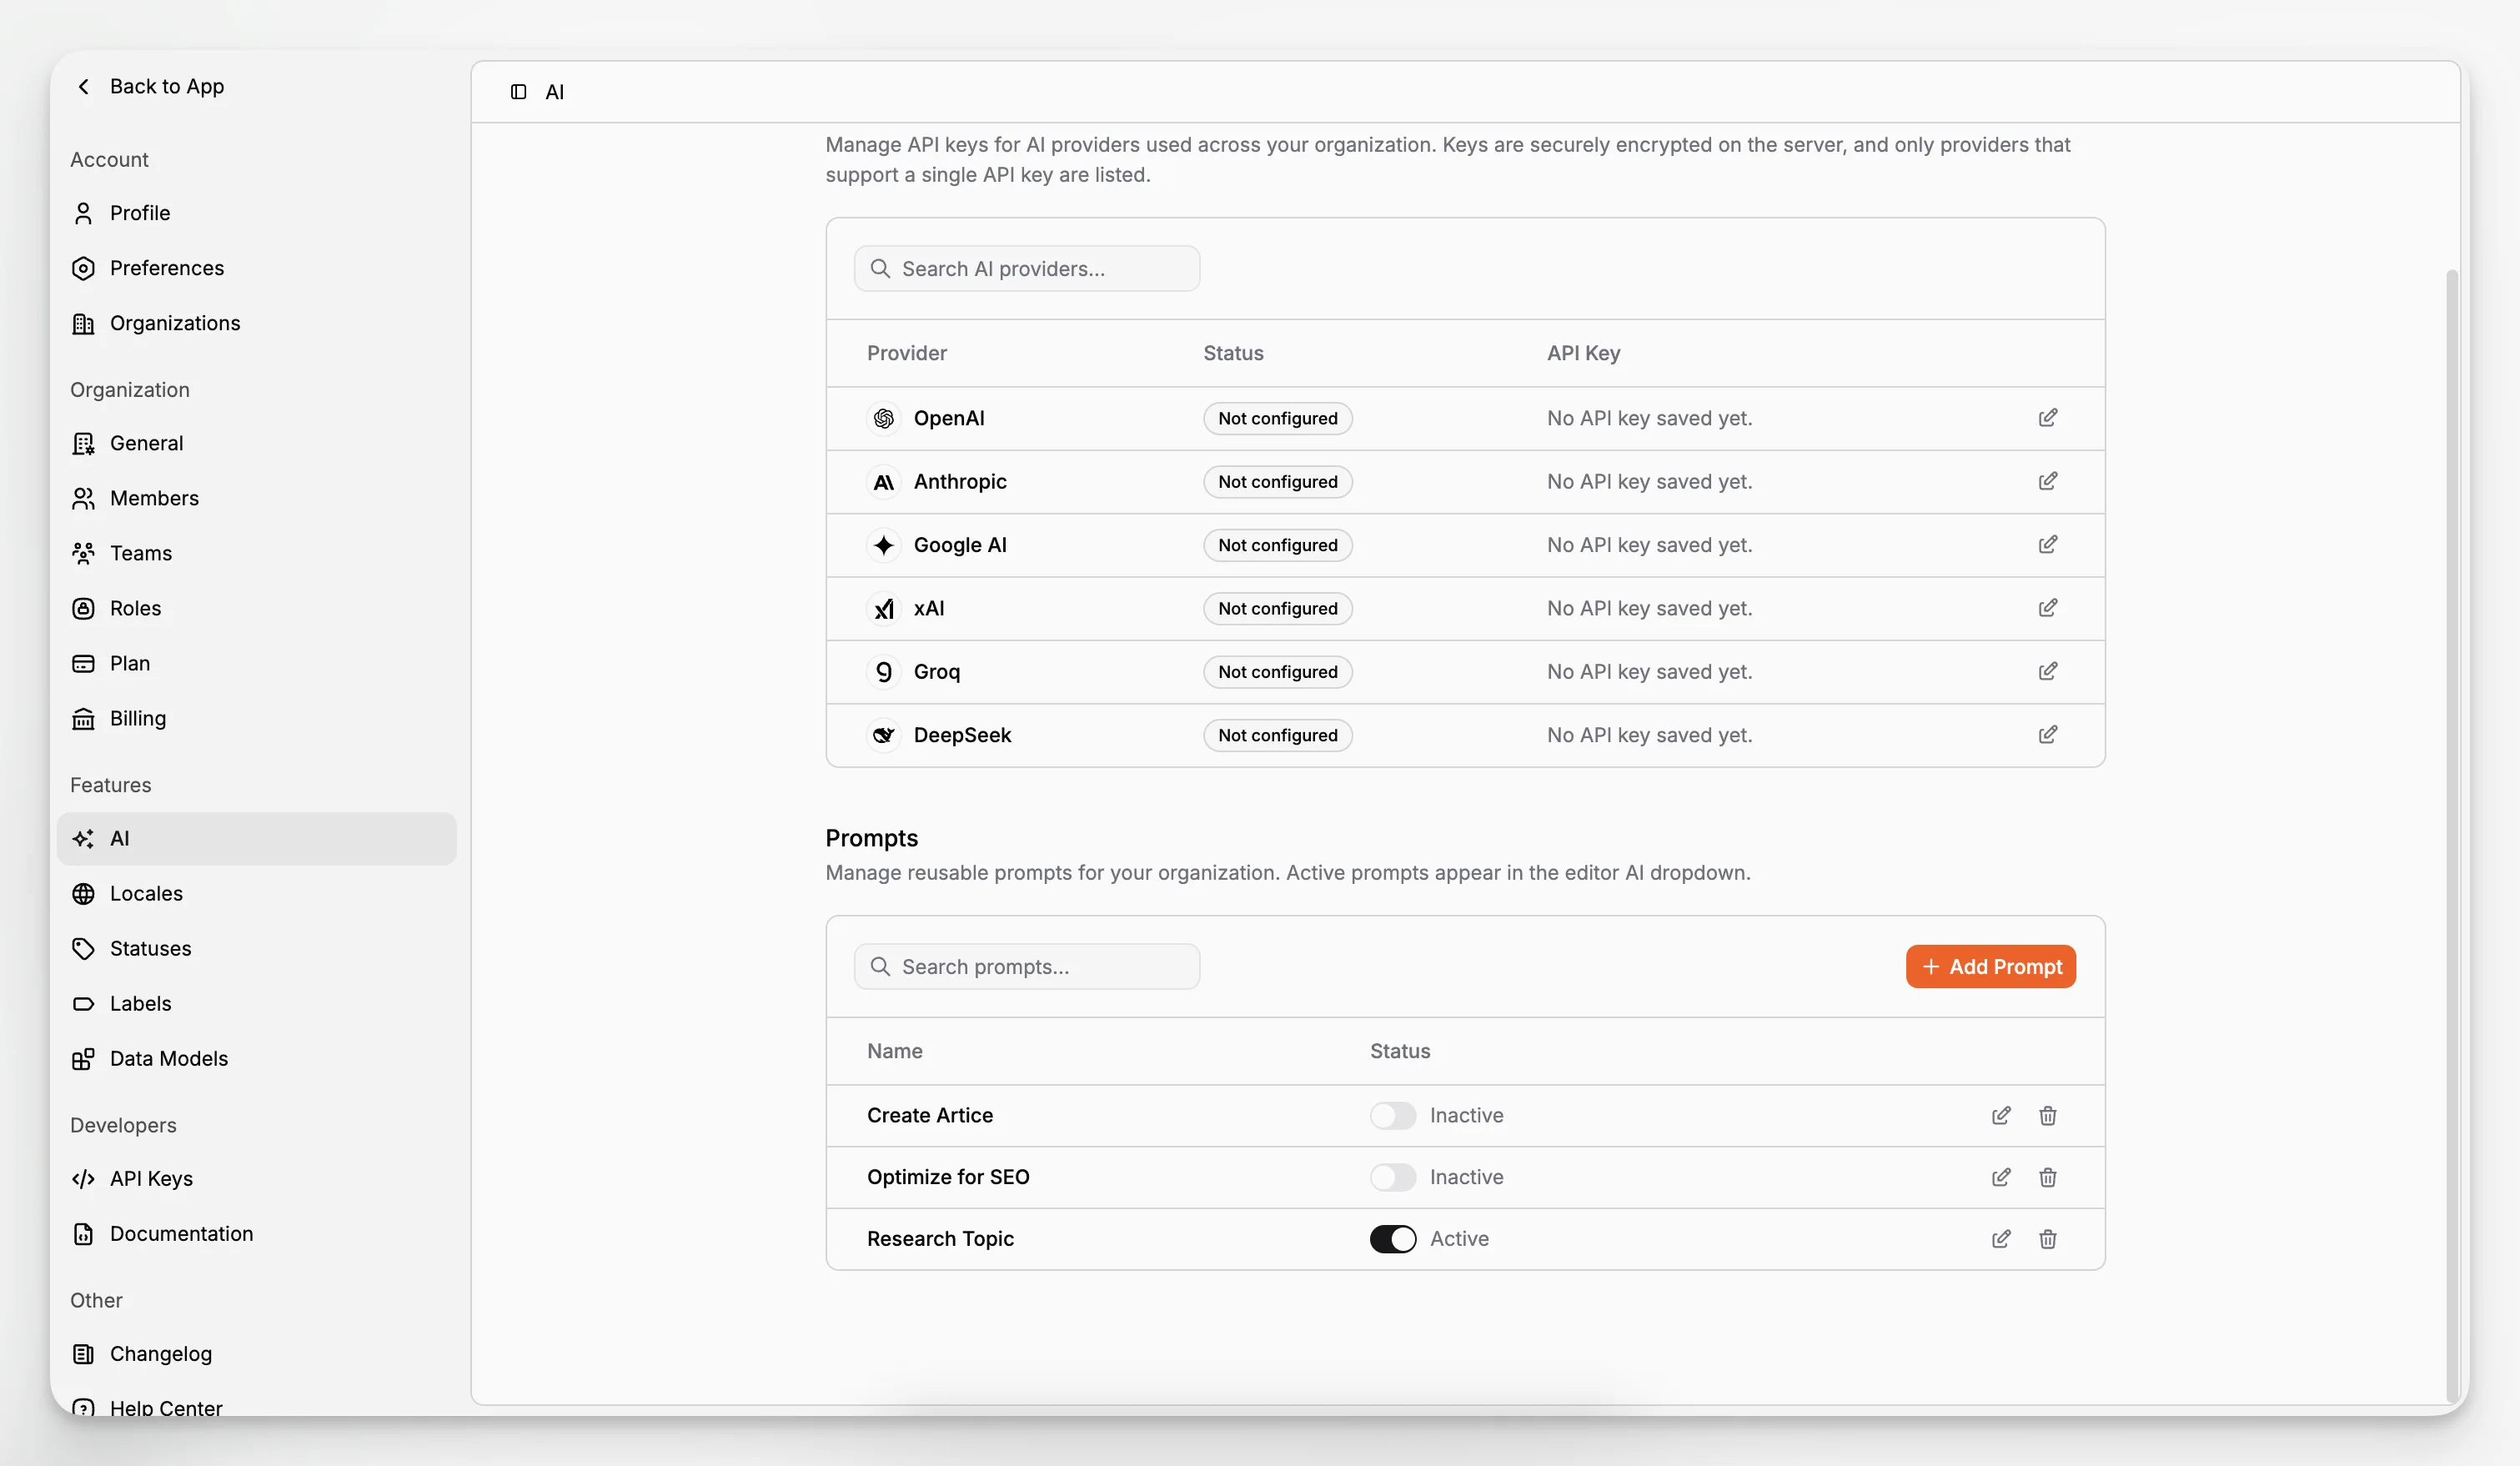2520x1466 pixels.
Task: Click the Search prompts field
Action: (1026, 966)
